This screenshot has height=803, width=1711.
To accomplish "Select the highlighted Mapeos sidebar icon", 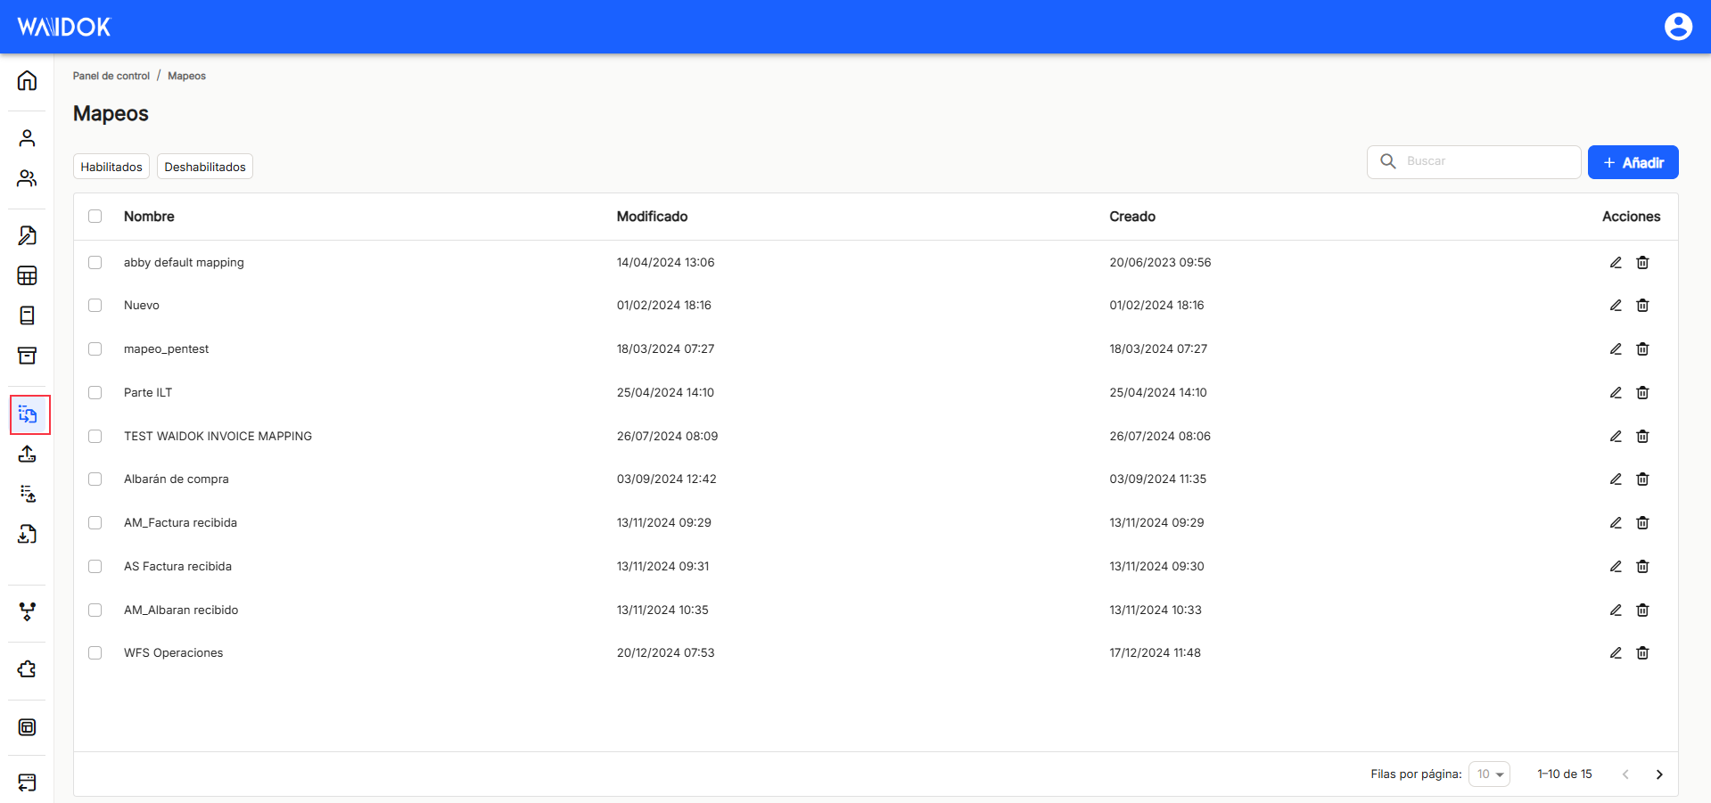I will point(29,414).
